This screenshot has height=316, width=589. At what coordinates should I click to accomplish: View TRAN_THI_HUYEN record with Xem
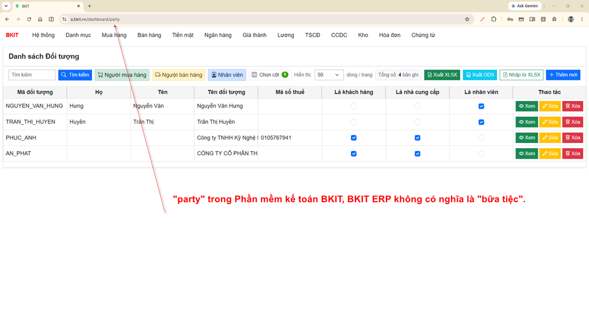(x=527, y=122)
